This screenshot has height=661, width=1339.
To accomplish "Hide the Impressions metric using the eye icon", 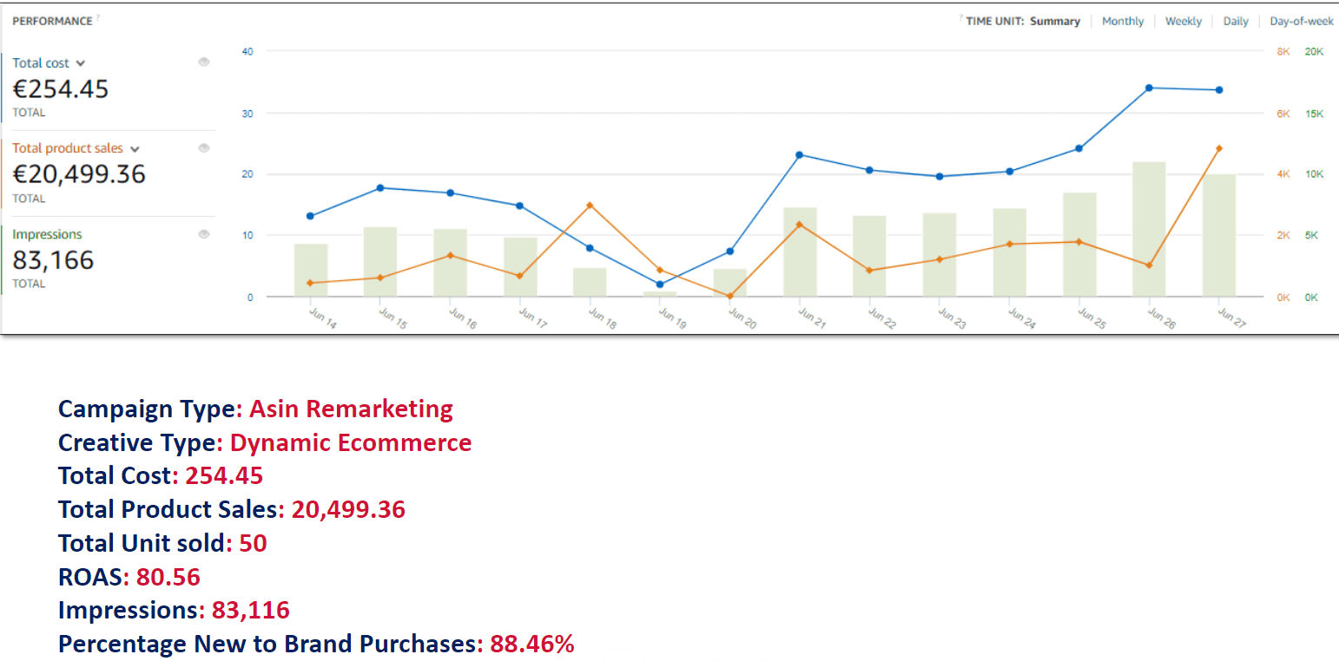I will click(204, 232).
